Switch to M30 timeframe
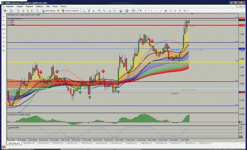The height and width of the screenshot is (150, 247). click(4, 29)
